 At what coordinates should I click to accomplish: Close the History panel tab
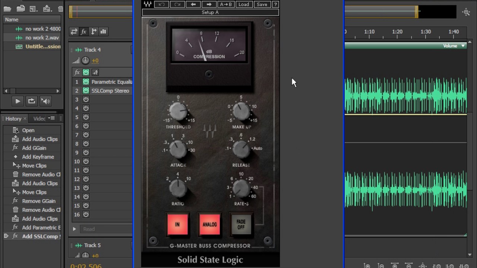coord(25,118)
